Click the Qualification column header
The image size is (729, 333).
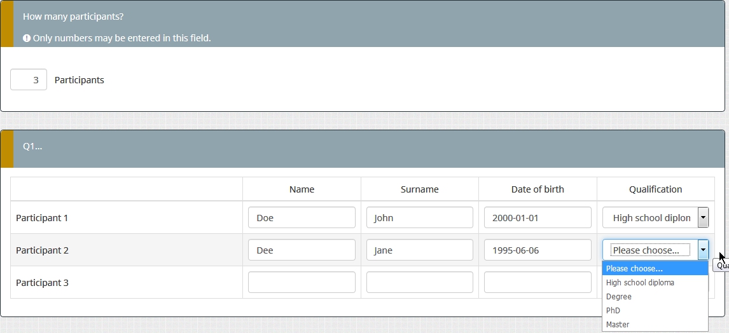[x=655, y=189]
